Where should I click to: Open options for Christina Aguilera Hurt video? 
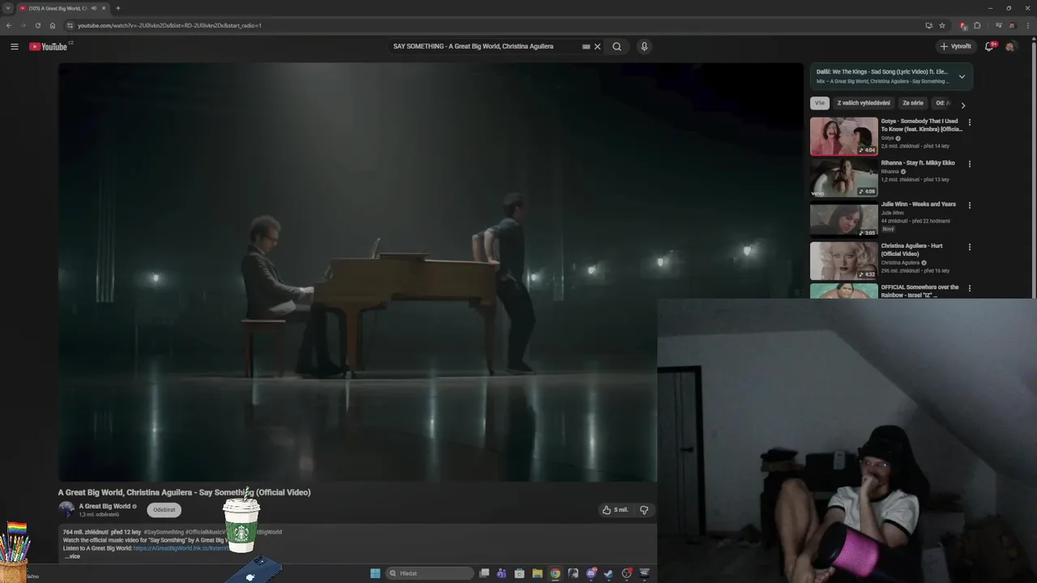click(x=969, y=247)
